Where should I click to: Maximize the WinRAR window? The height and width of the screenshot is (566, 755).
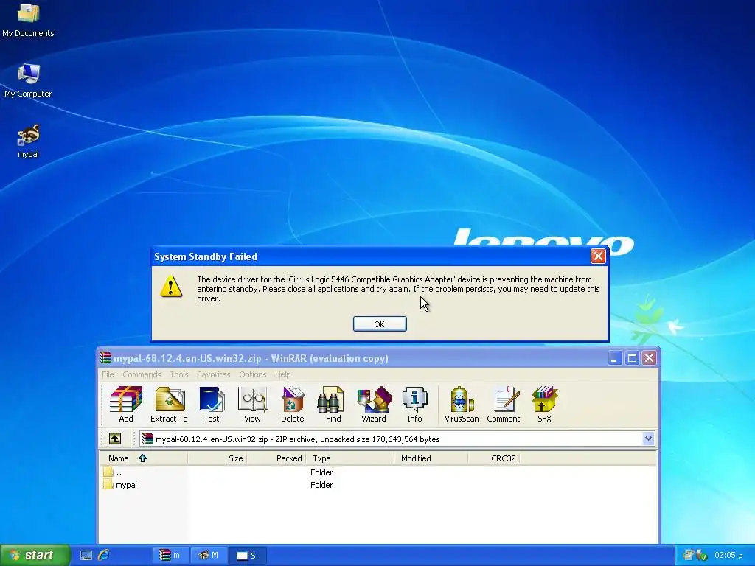coord(632,358)
